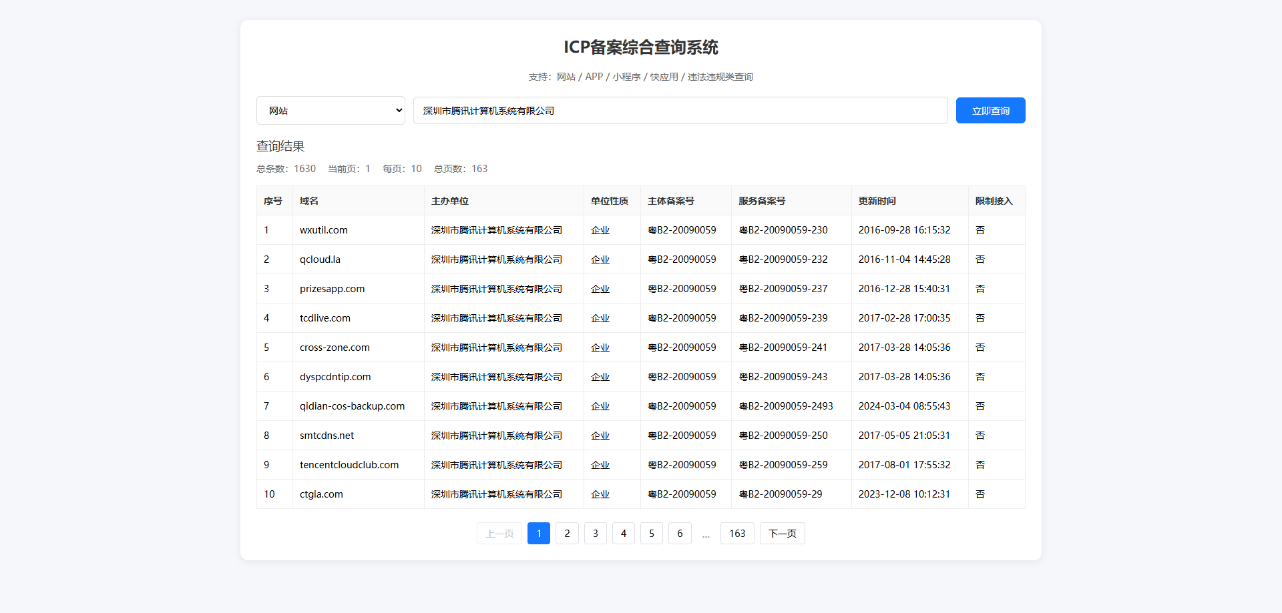Select current page 1 button

tap(538, 534)
